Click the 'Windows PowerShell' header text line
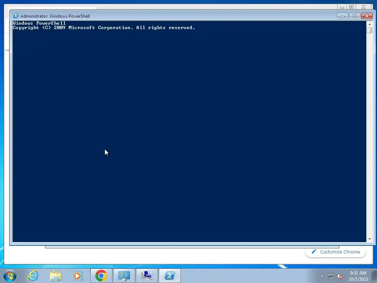Image resolution: width=377 pixels, height=283 pixels. pos(39,23)
